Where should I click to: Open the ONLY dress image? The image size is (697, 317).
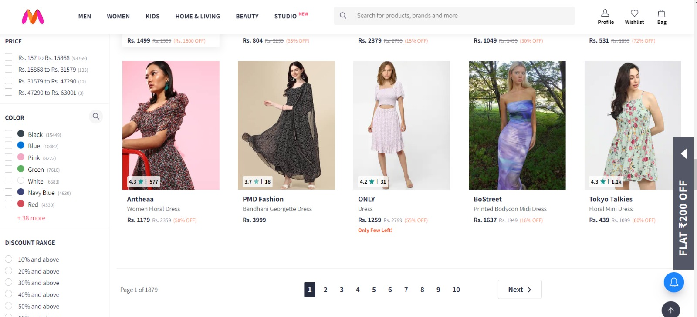pyautogui.click(x=402, y=125)
